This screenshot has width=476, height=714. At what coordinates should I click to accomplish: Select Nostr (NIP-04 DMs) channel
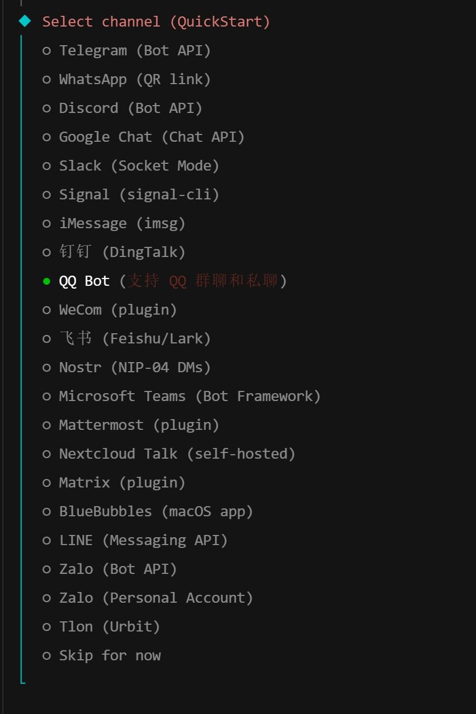tap(134, 368)
